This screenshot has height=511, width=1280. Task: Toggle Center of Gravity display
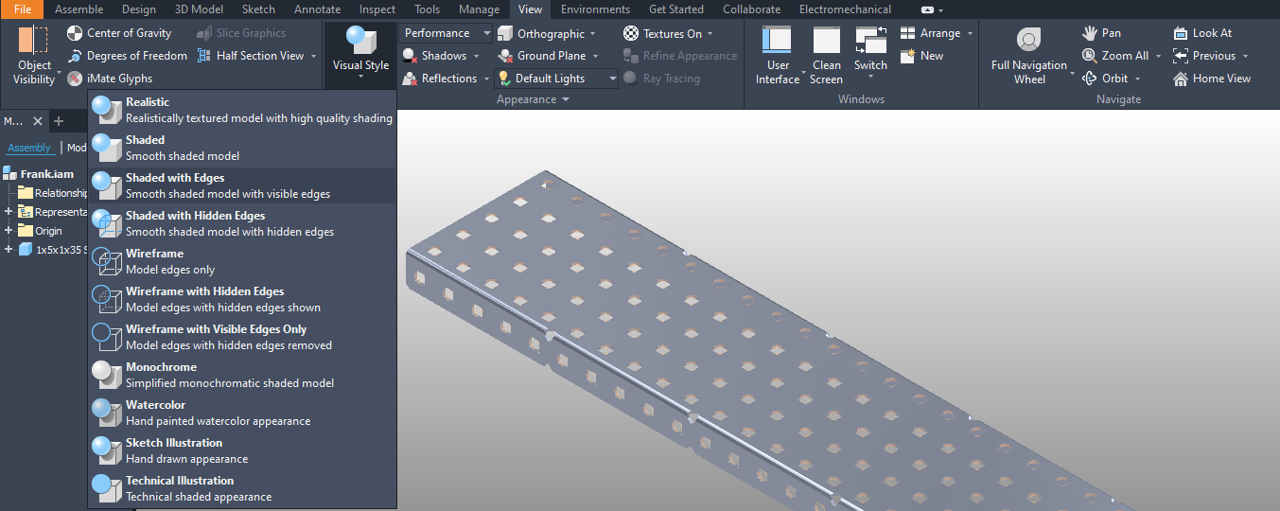pyautogui.click(x=119, y=33)
